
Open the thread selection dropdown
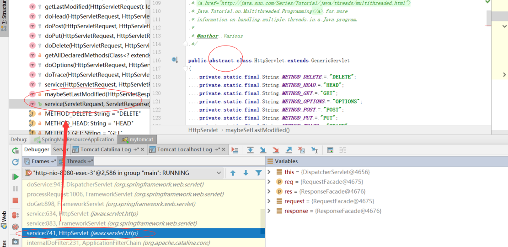click(123, 173)
